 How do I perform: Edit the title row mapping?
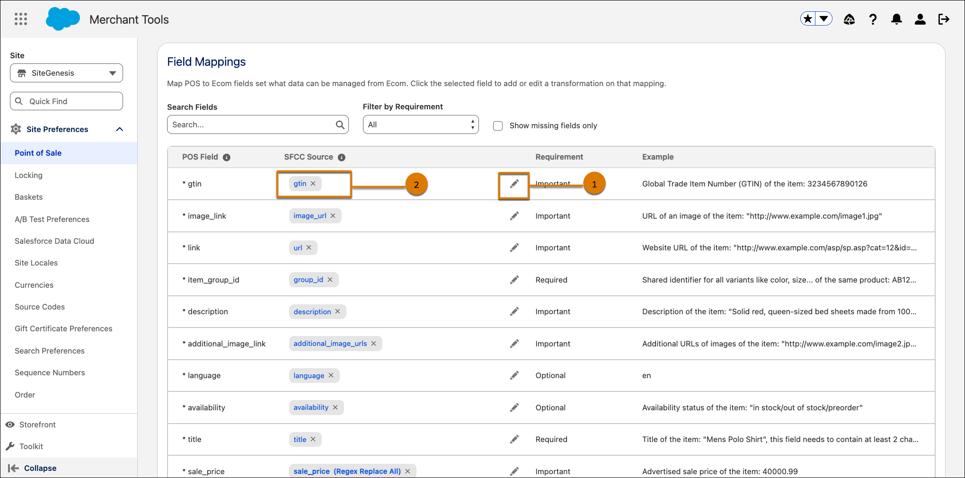coord(514,439)
